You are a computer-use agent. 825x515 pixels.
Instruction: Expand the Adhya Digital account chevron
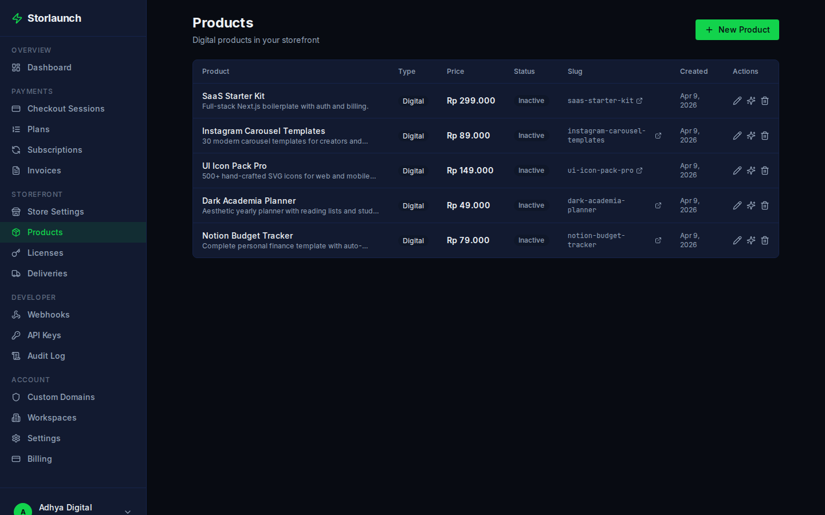coord(127,511)
